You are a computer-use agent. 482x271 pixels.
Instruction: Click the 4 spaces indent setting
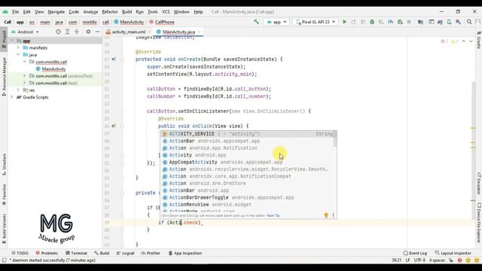tap(437, 260)
